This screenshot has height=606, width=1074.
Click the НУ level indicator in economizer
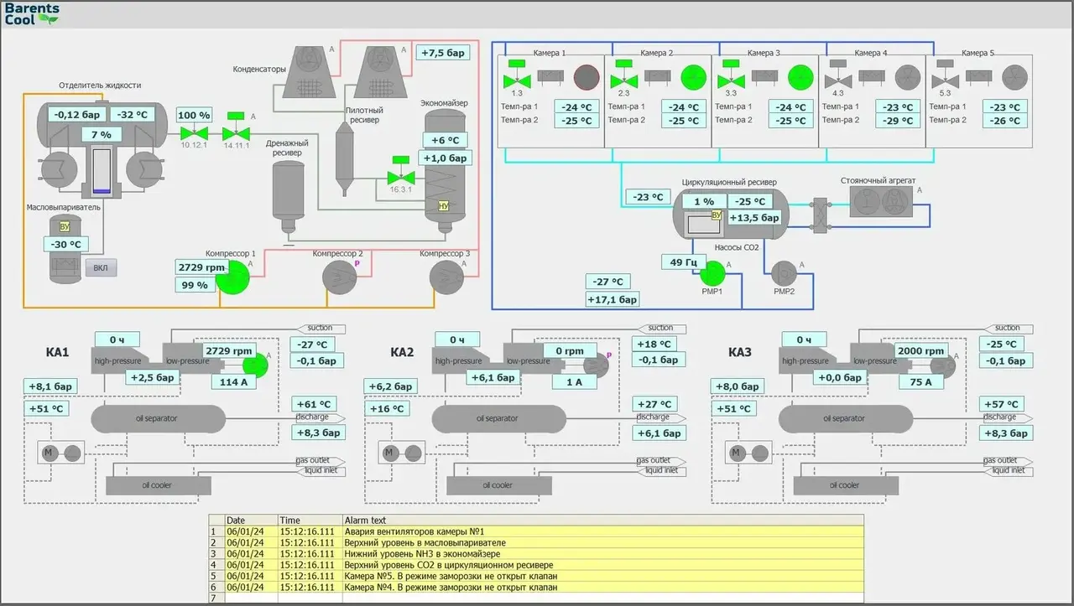[x=444, y=205]
